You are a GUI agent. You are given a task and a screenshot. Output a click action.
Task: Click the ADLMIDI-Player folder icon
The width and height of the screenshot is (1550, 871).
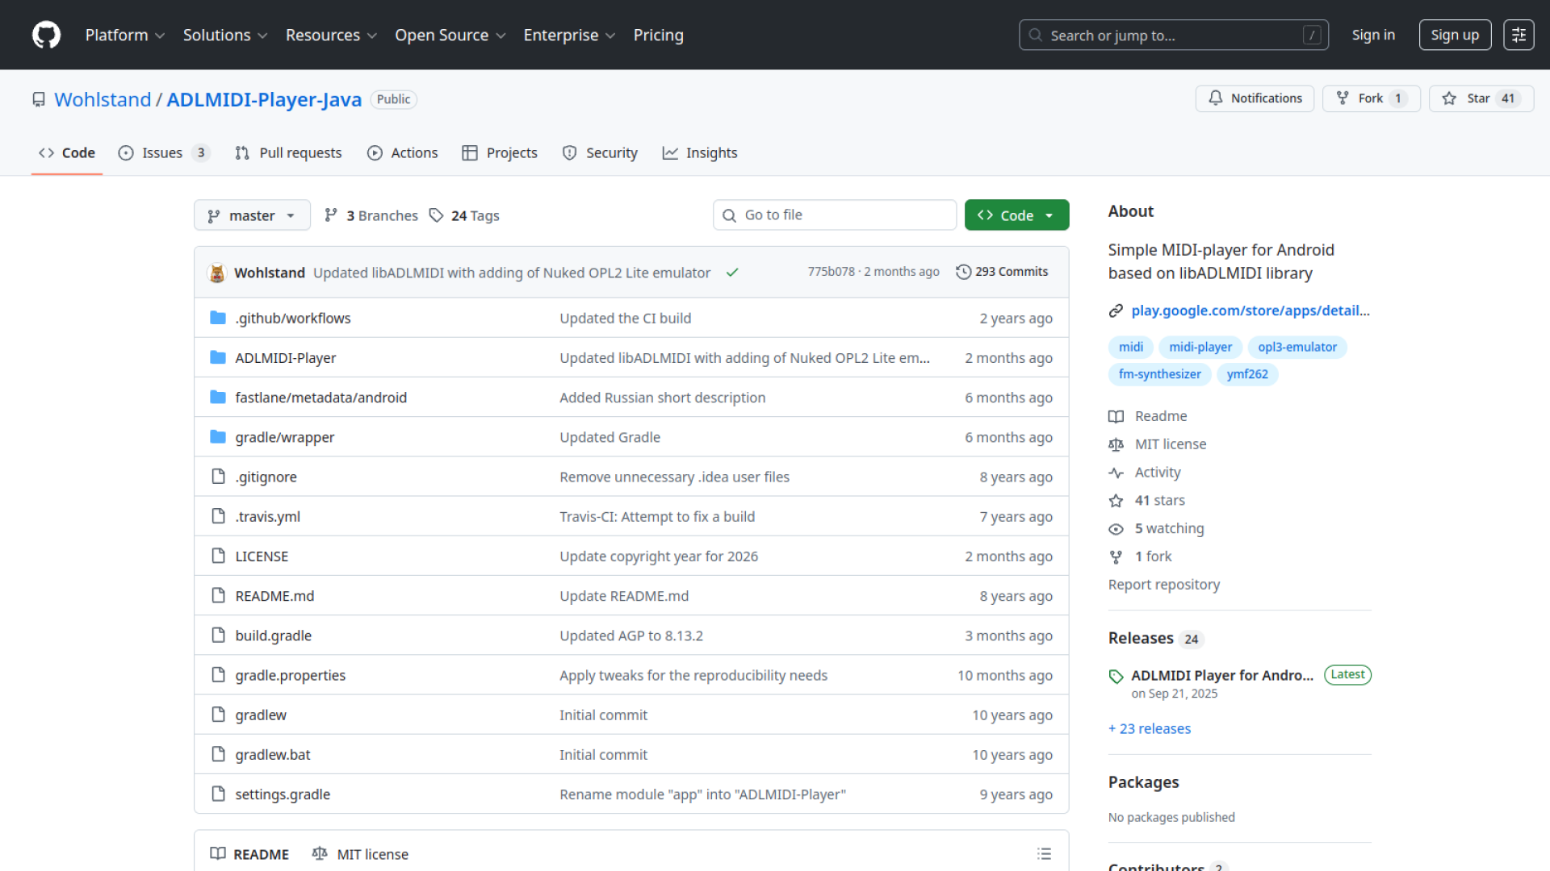[218, 357]
